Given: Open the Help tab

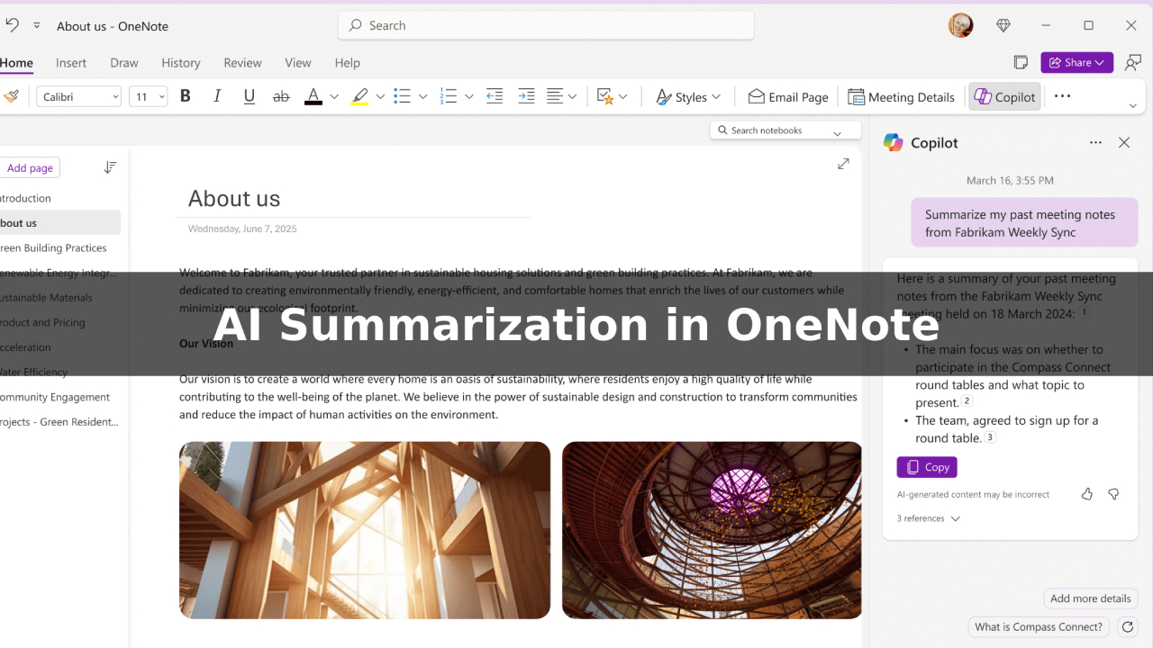Looking at the screenshot, I should 347,63.
